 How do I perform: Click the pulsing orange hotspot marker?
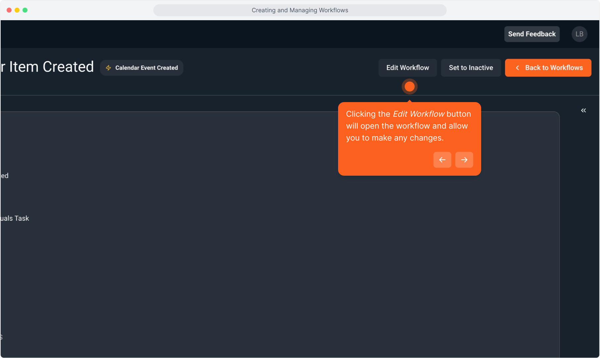click(x=410, y=87)
